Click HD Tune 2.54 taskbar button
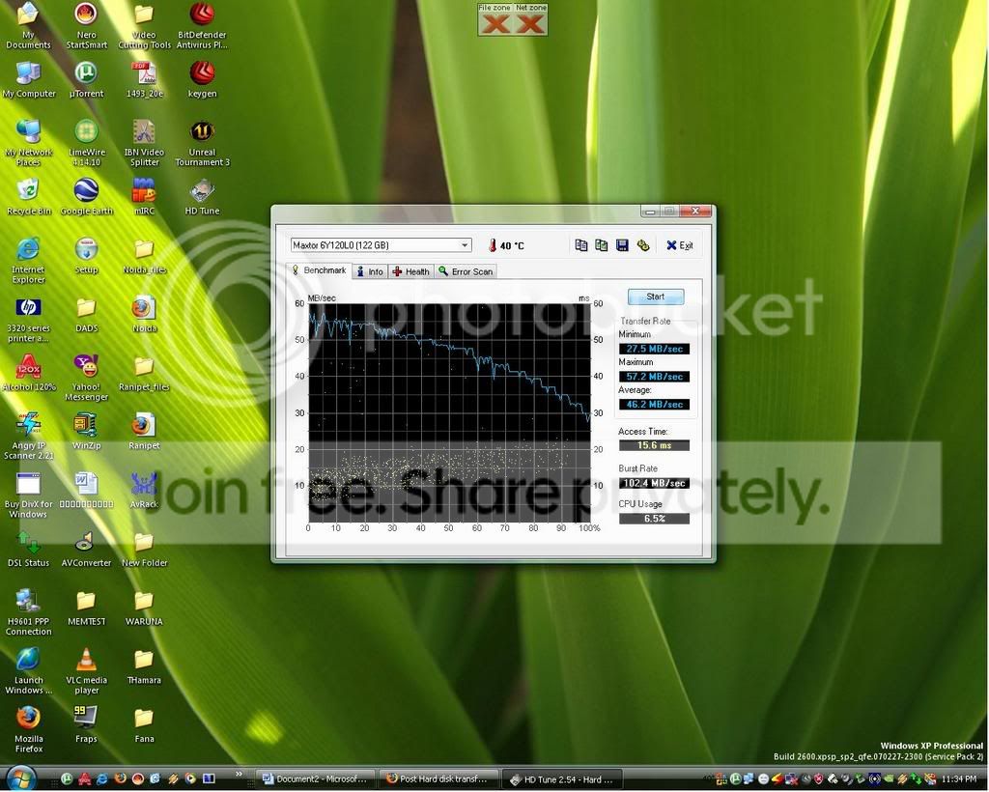Screen dimensions: 989x792 (561, 779)
